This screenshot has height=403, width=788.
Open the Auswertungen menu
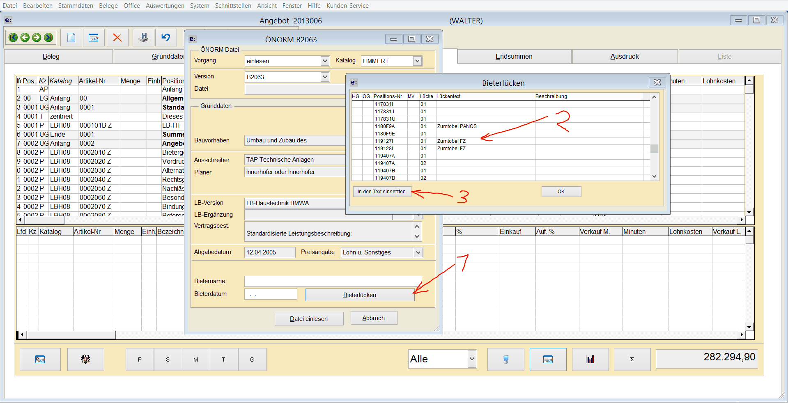pos(165,6)
